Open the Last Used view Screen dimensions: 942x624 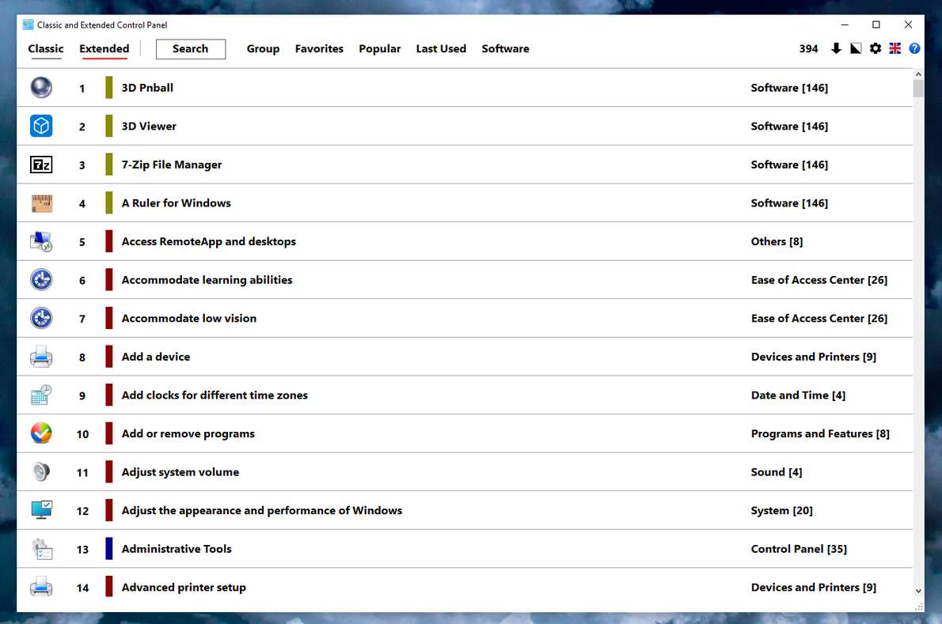[x=441, y=48]
